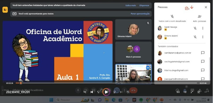
Task: Message camillaramos@yahoo.com.br via chat icon
Action: tap(203, 53)
